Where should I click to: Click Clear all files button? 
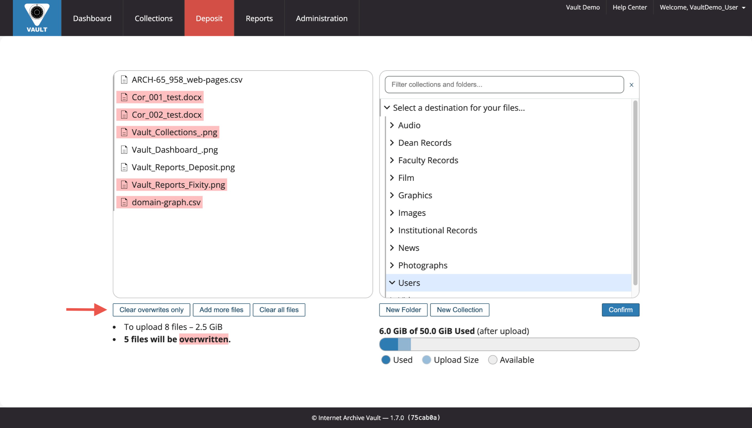pos(279,310)
